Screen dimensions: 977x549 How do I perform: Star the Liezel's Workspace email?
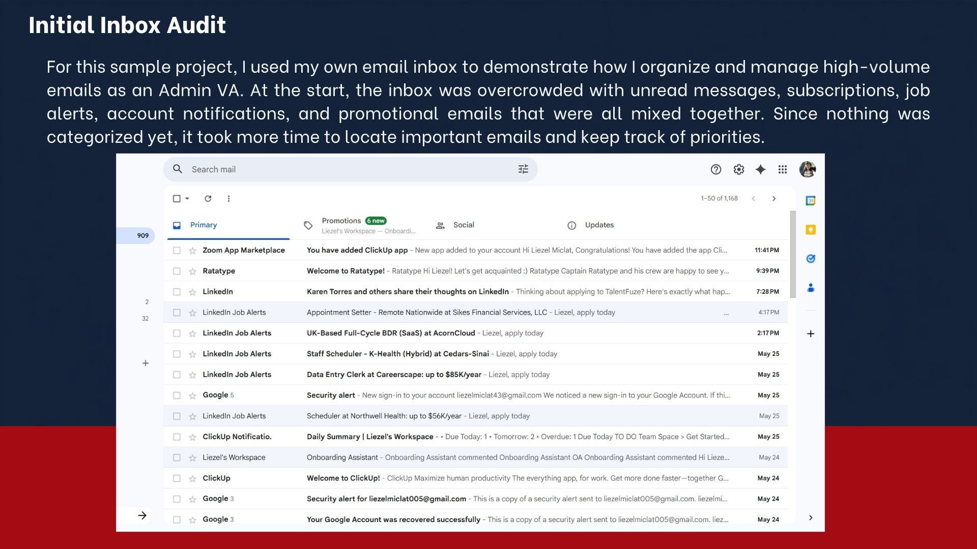(x=192, y=458)
